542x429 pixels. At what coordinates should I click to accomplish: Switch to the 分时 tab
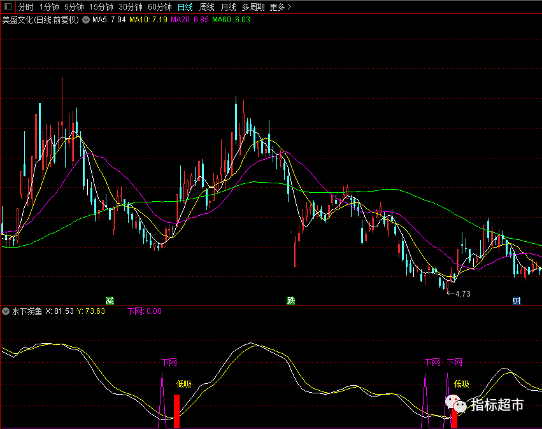pos(26,7)
